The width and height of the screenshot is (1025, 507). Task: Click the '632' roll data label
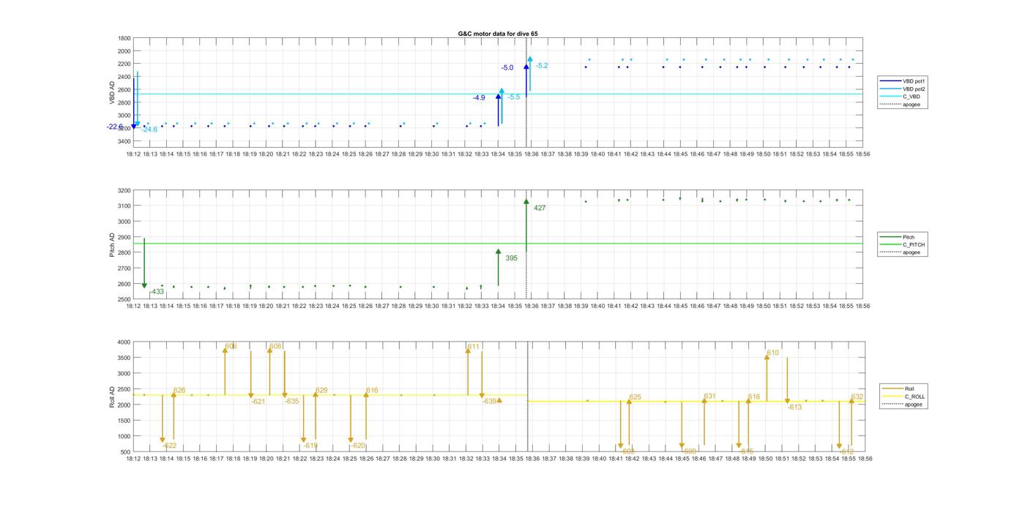[x=857, y=397]
